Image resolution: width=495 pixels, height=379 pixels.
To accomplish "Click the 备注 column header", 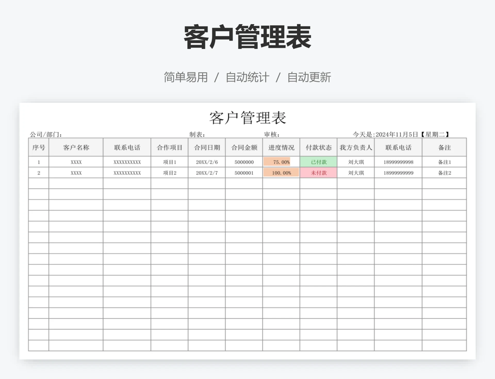I will [444, 147].
